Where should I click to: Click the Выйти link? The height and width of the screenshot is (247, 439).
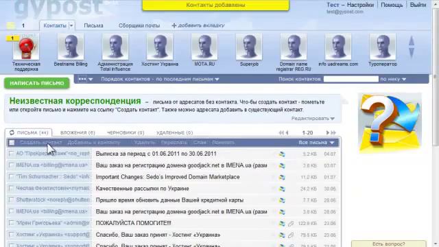pos(418,5)
